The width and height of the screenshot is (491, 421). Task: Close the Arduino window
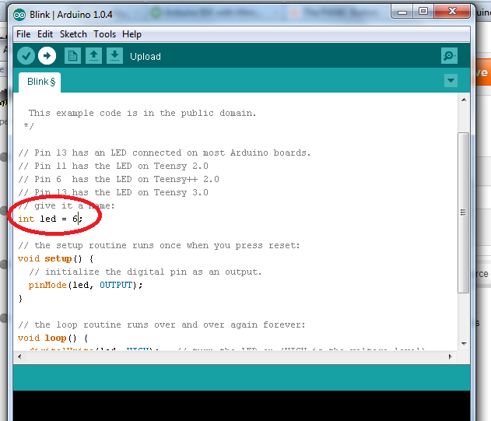452,12
